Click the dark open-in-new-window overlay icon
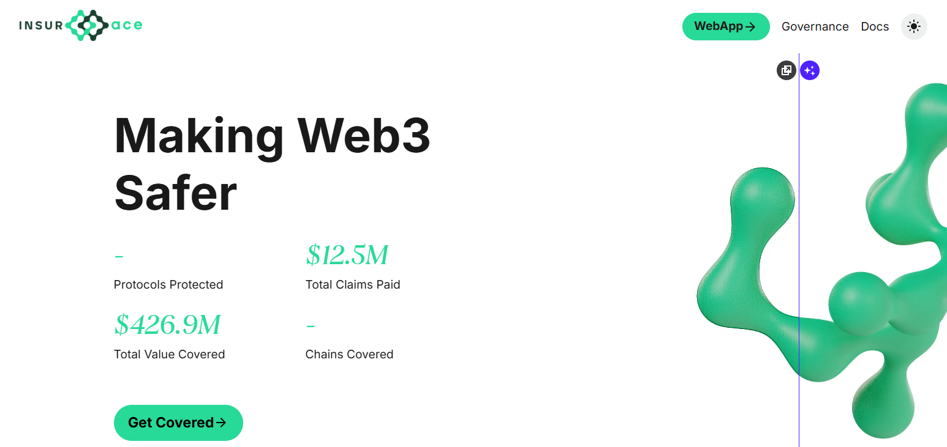Screen dimensions: 947x447 (x=787, y=70)
